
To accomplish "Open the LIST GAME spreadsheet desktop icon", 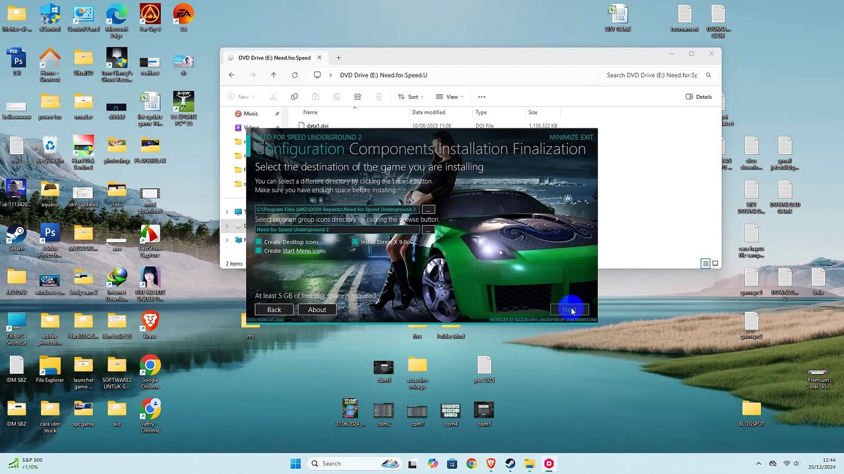I will 618,17.
